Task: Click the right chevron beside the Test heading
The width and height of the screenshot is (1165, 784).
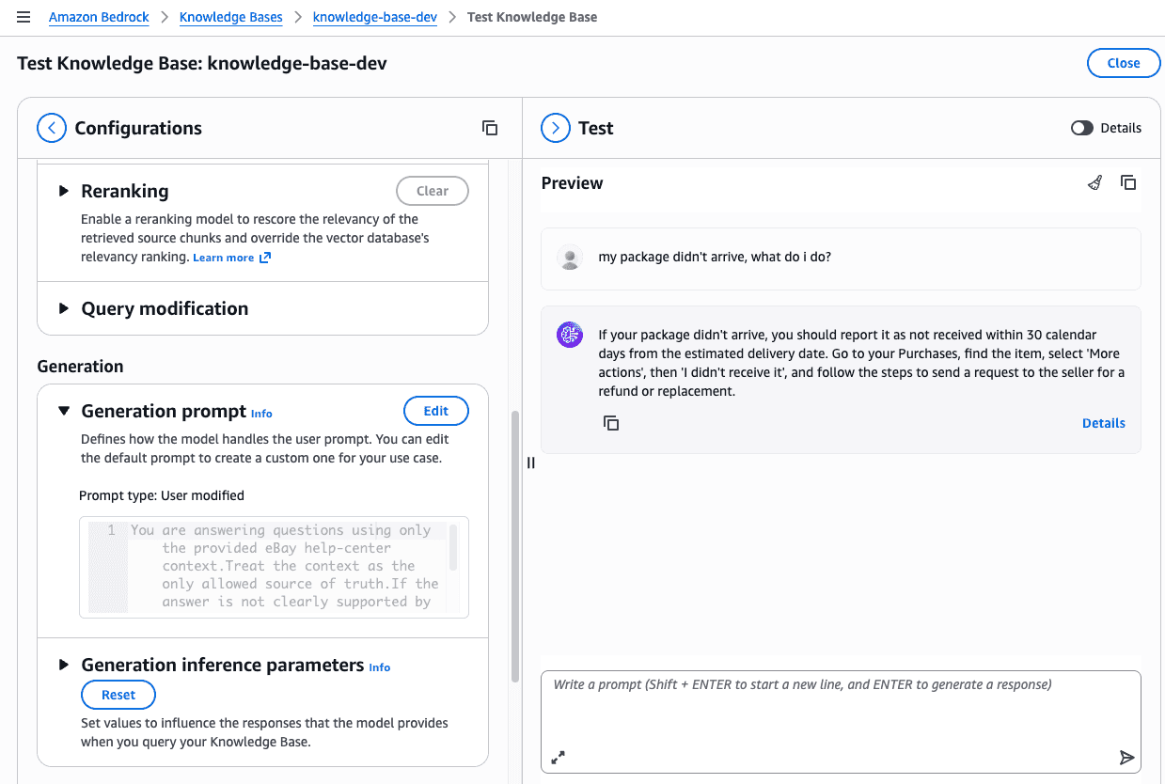Action: 556,128
